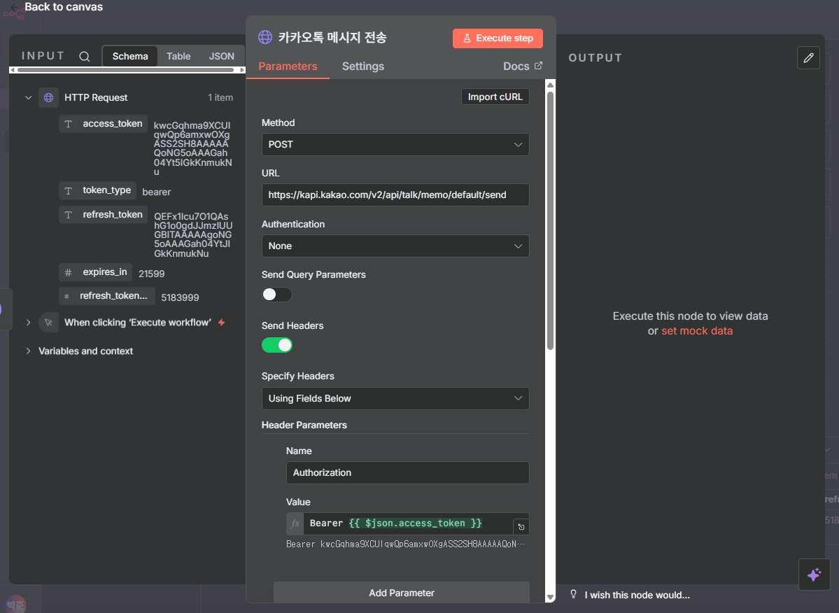Screen dimensions: 839x613
Task: Click the sparkle AI assistant icon
Action: point(814,575)
